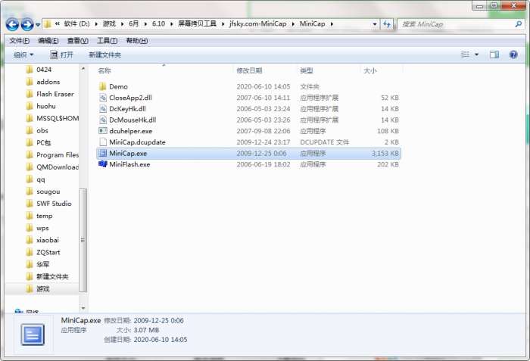Click the temp folder icon in sidebar
This screenshot has height=361, width=530.
30,216
